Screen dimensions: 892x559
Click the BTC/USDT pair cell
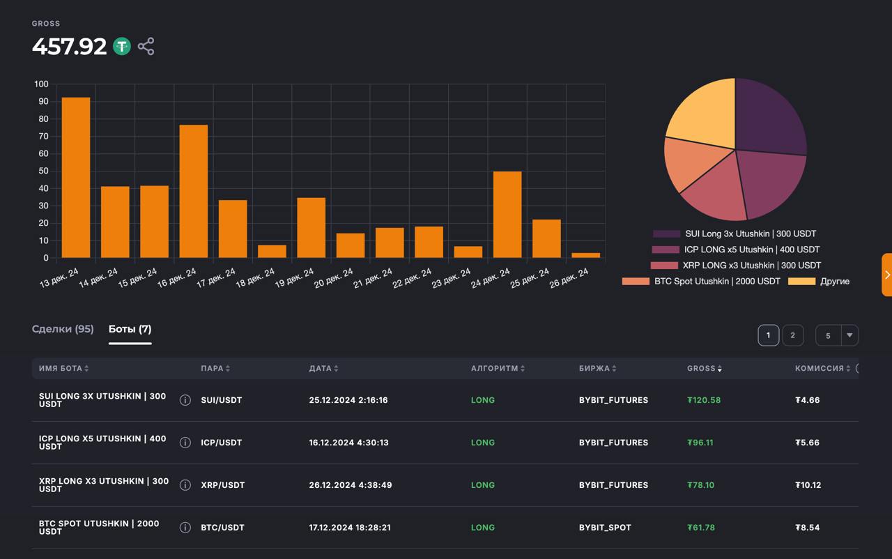click(x=223, y=528)
